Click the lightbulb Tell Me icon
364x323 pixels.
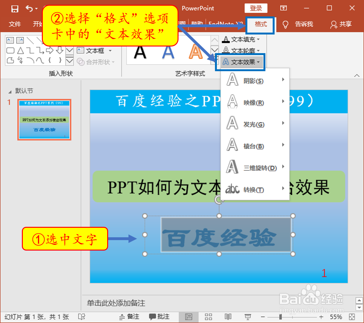pos(285,24)
